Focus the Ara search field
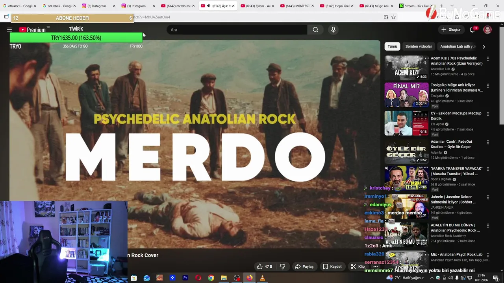Image resolution: width=504 pixels, height=283 pixels. (237, 30)
